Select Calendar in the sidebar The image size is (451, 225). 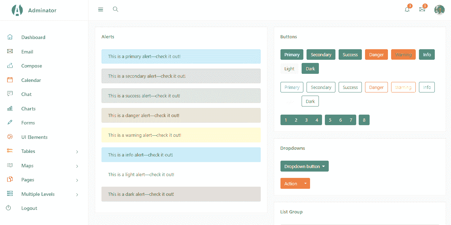tap(31, 80)
